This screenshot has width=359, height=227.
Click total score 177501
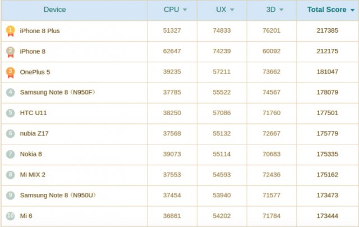(328, 113)
